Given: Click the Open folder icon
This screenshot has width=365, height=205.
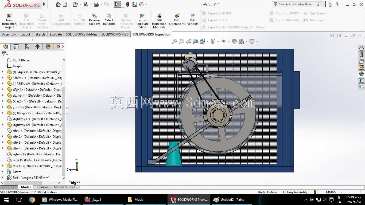Looking at the screenshot, I should pos(75,4).
